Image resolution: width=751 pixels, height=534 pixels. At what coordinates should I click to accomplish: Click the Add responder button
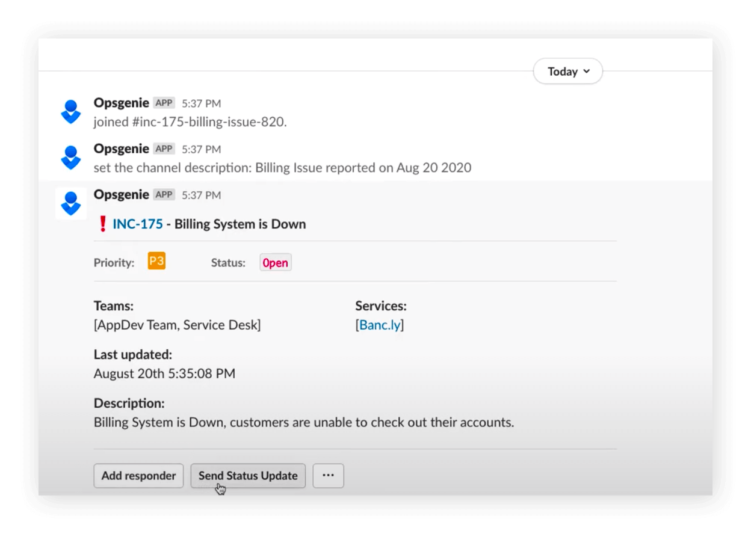138,475
